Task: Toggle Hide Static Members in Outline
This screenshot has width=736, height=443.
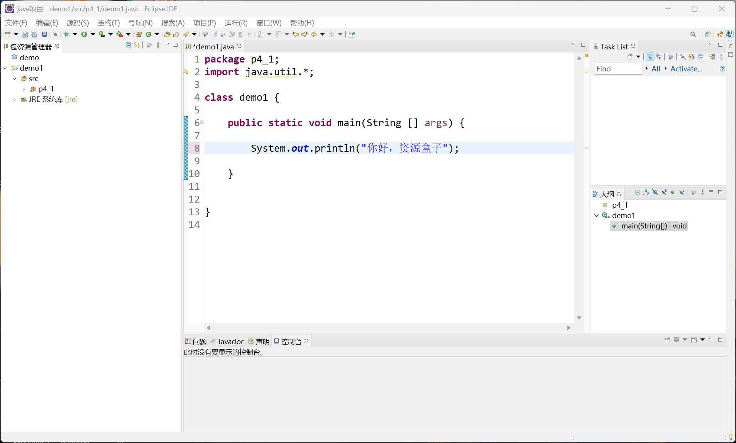Action: click(664, 192)
